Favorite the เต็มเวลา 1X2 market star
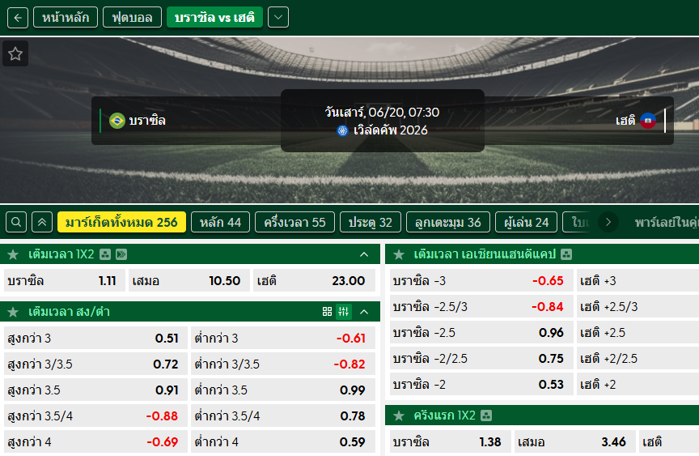699x456 pixels. tap(13, 254)
